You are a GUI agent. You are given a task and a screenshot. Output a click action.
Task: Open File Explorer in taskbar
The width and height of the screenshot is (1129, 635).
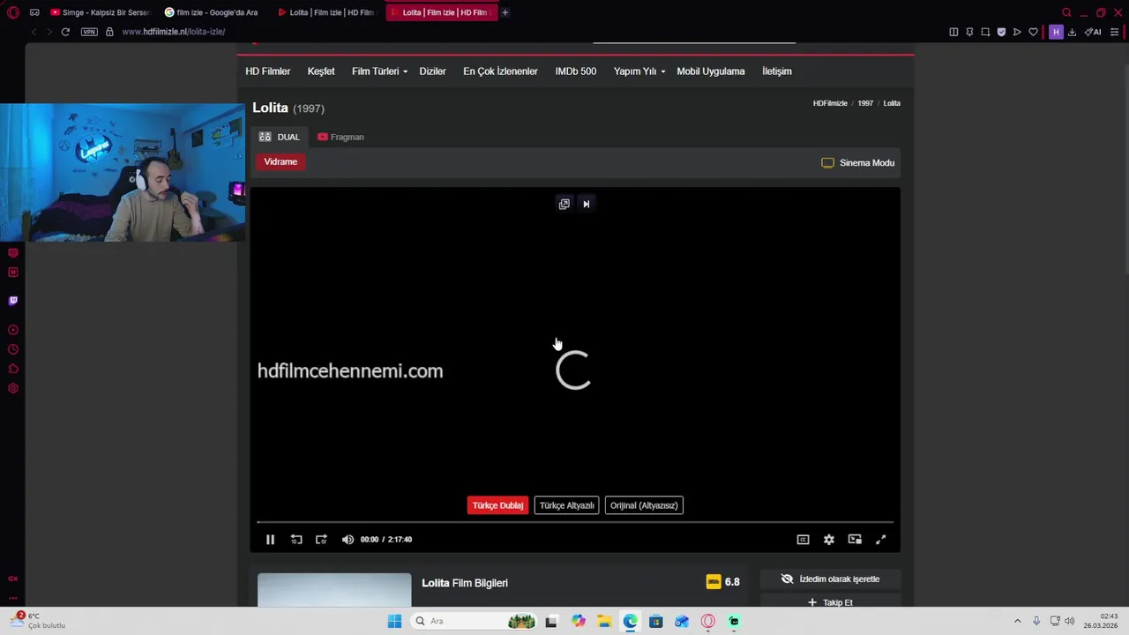click(x=604, y=621)
